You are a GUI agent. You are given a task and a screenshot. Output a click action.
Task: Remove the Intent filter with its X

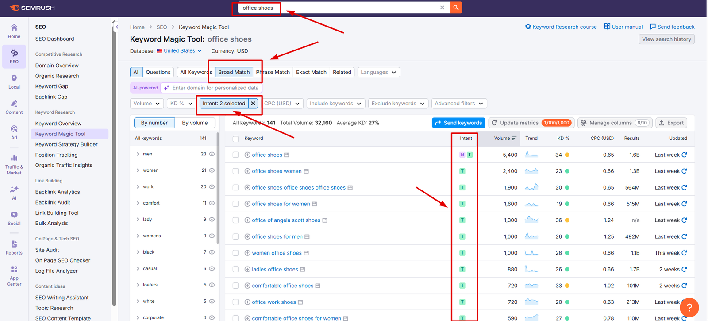click(253, 103)
